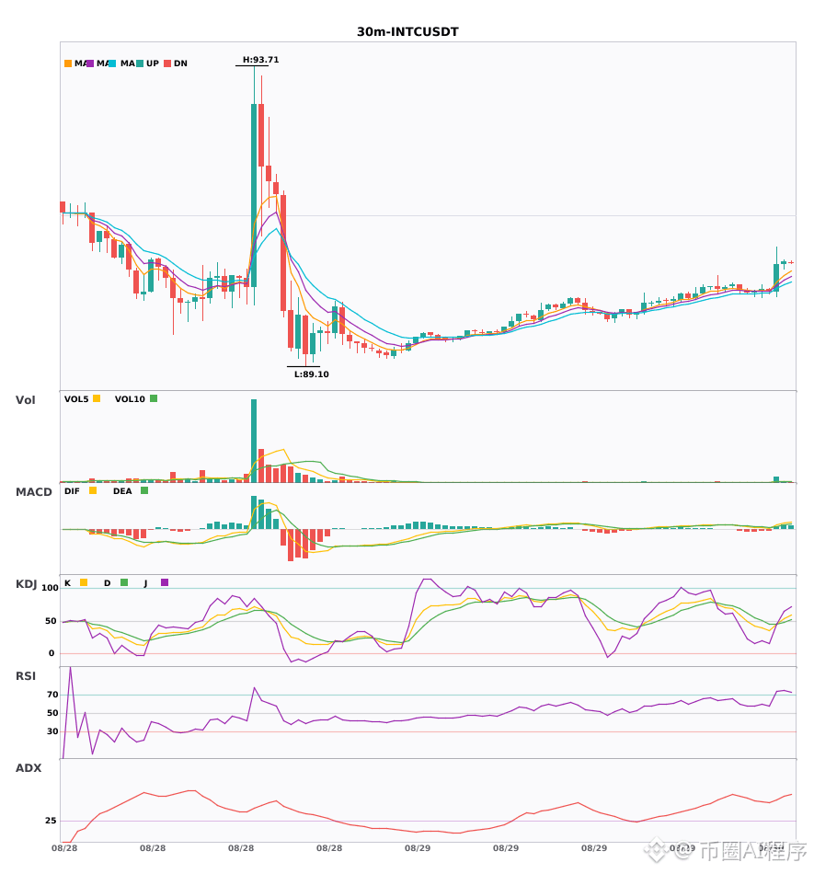This screenshot has height=874, width=814.
Task: Click the ADX 25 threshold label
Action: pos(51,821)
